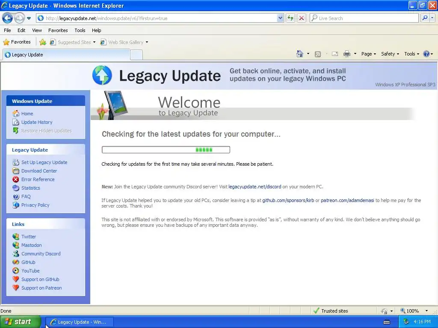Image resolution: width=438 pixels, height=328 pixels.
Task: Open Update History link
Action: 37,122
